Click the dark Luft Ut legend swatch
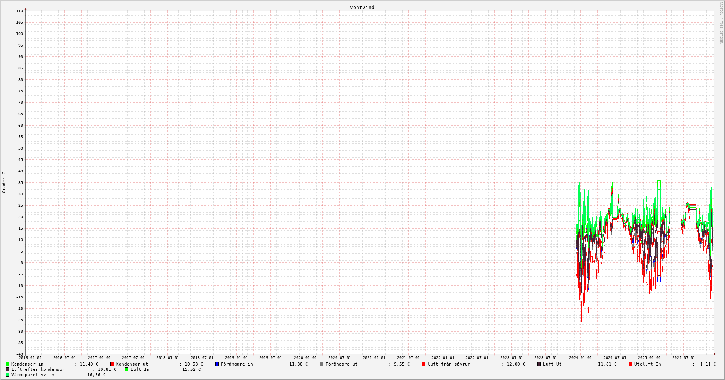Screen dimensions: 725x380 pos(539,364)
